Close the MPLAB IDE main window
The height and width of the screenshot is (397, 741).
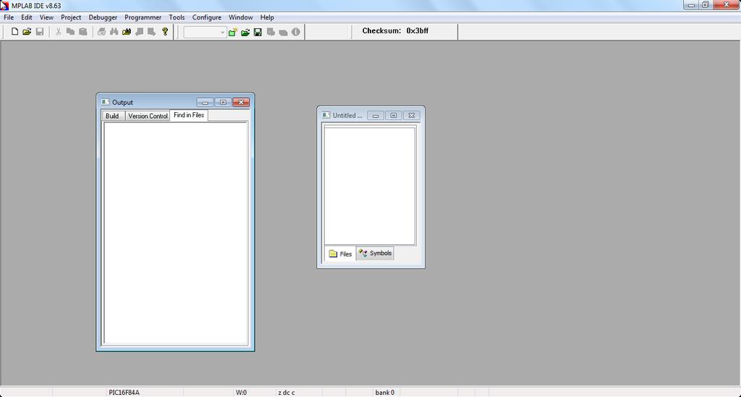(x=727, y=5)
